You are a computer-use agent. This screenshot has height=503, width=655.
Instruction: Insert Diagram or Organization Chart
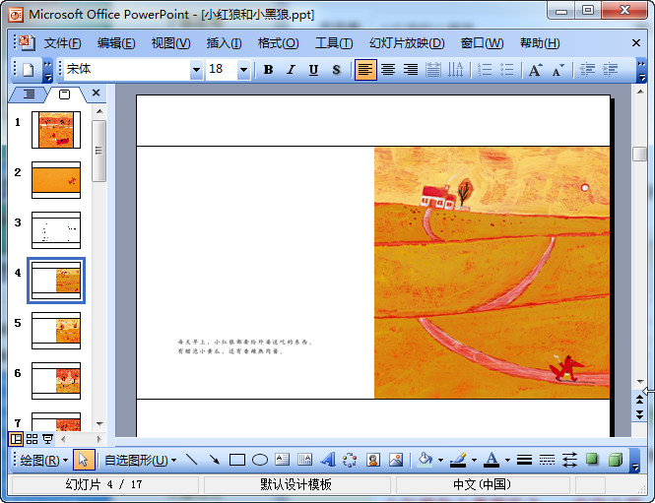350,460
